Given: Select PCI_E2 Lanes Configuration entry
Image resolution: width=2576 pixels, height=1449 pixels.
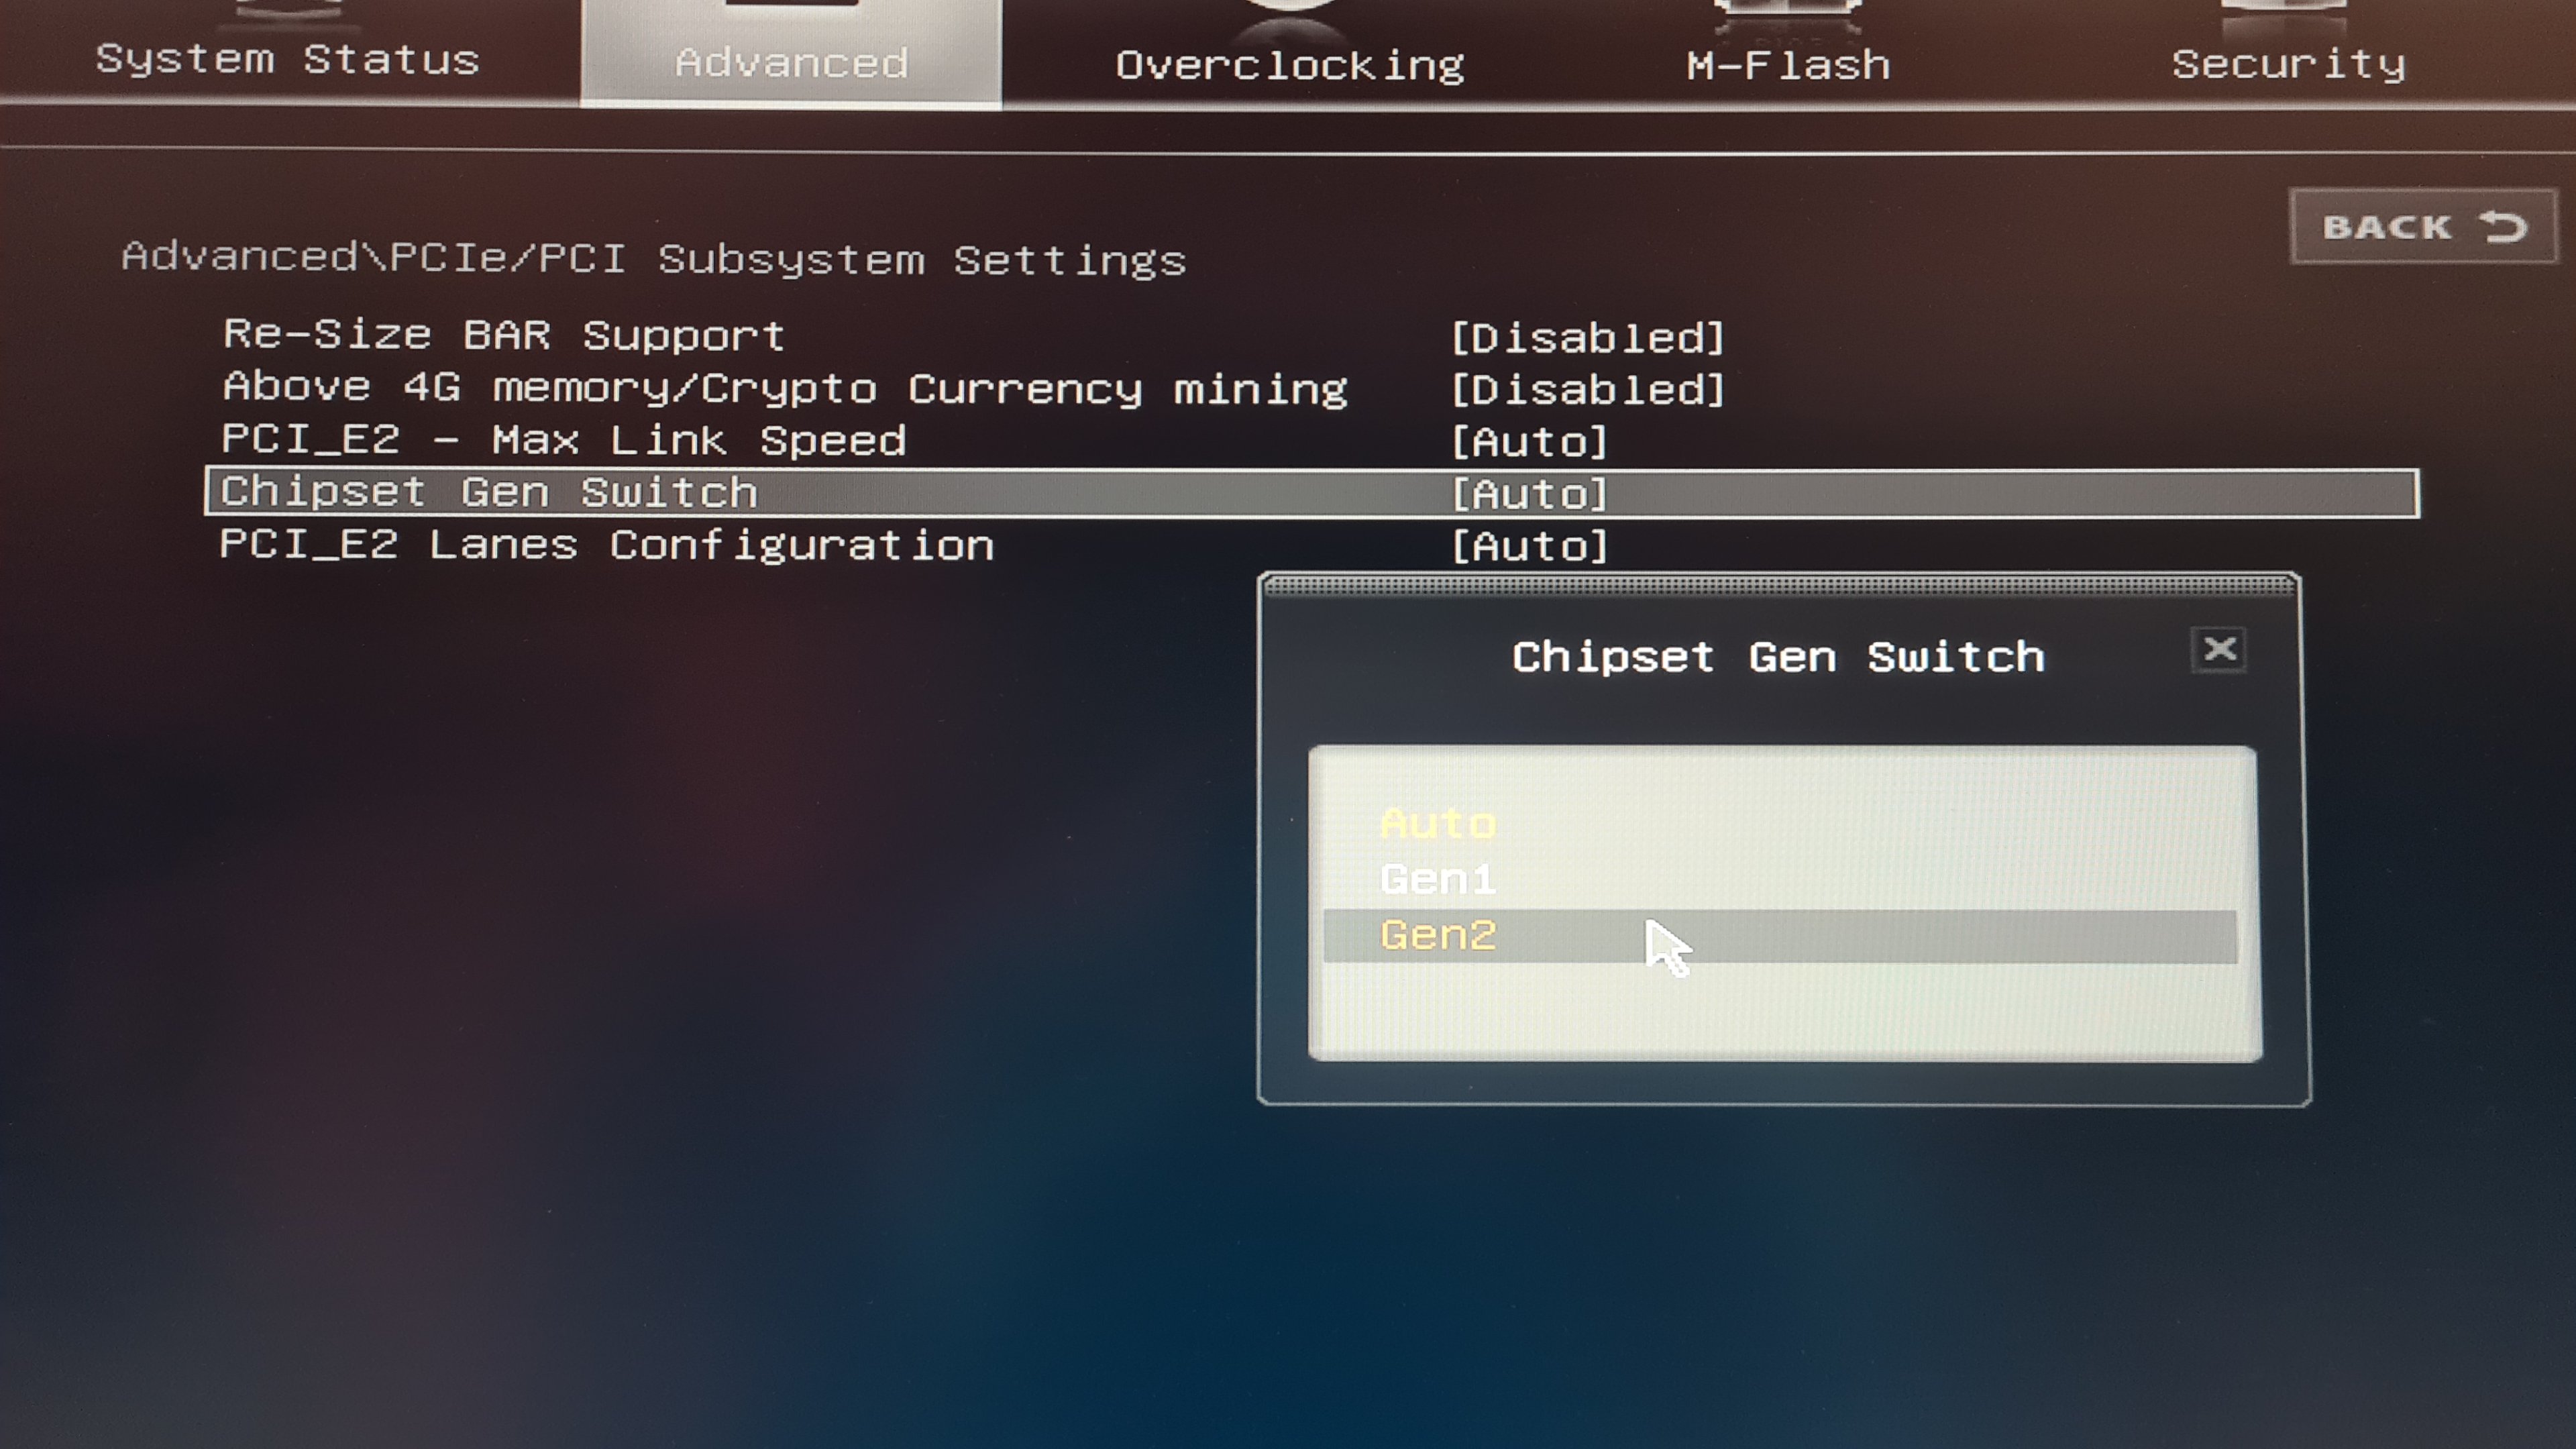Looking at the screenshot, I should click(607, 546).
